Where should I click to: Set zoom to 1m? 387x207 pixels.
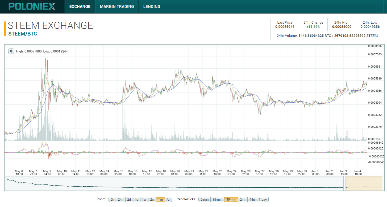(160, 199)
